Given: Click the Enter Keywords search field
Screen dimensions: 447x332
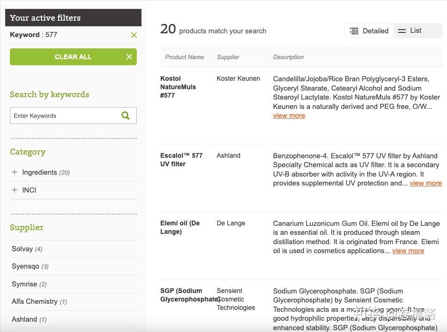Looking at the screenshot, I should [x=63, y=116].
